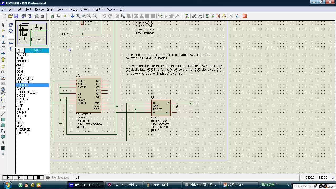Click the binoculars search and tag icon
Screen dimensions: 336x189
tap(194, 16)
